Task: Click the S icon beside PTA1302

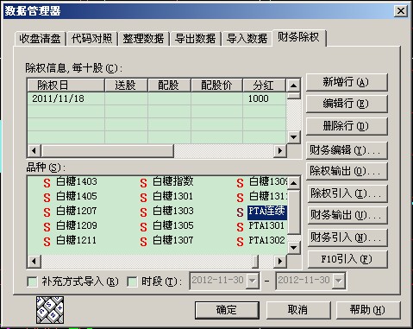Action: point(240,242)
